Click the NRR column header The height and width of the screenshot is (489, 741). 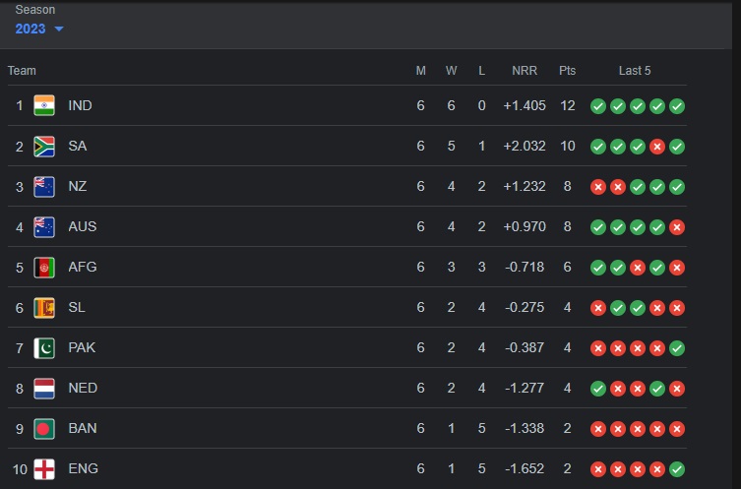pos(525,71)
